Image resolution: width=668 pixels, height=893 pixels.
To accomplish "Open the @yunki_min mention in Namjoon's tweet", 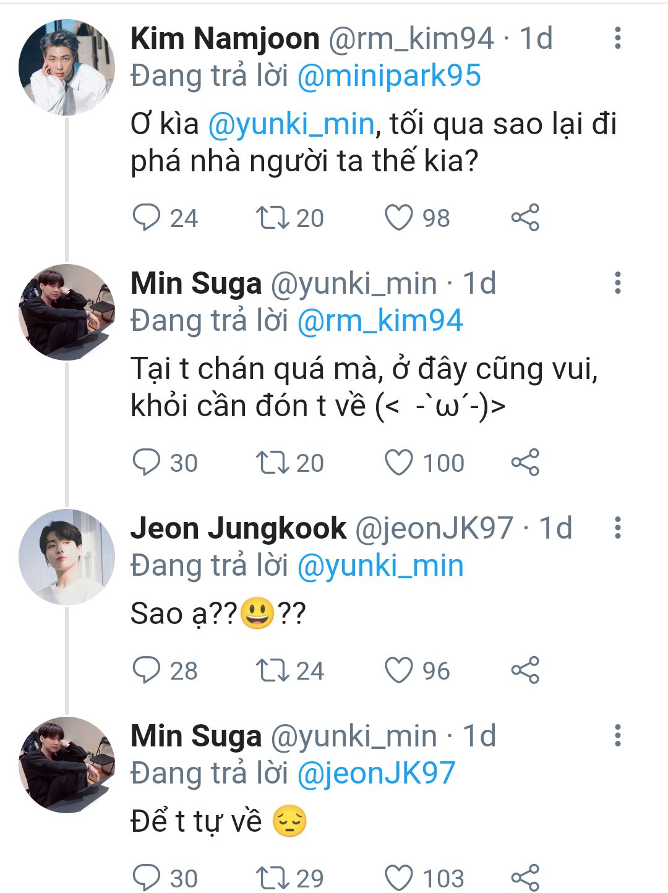I will [291, 124].
